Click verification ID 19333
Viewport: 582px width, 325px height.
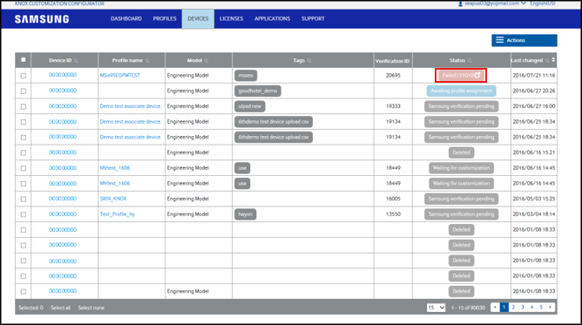pos(393,106)
